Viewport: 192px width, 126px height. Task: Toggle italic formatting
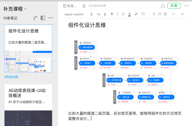click(x=117, y=14)
